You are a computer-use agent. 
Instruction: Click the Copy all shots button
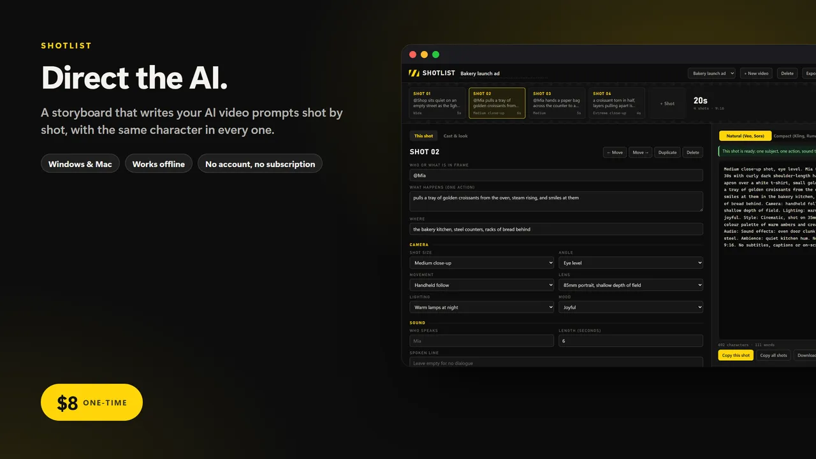click(773, 355)
